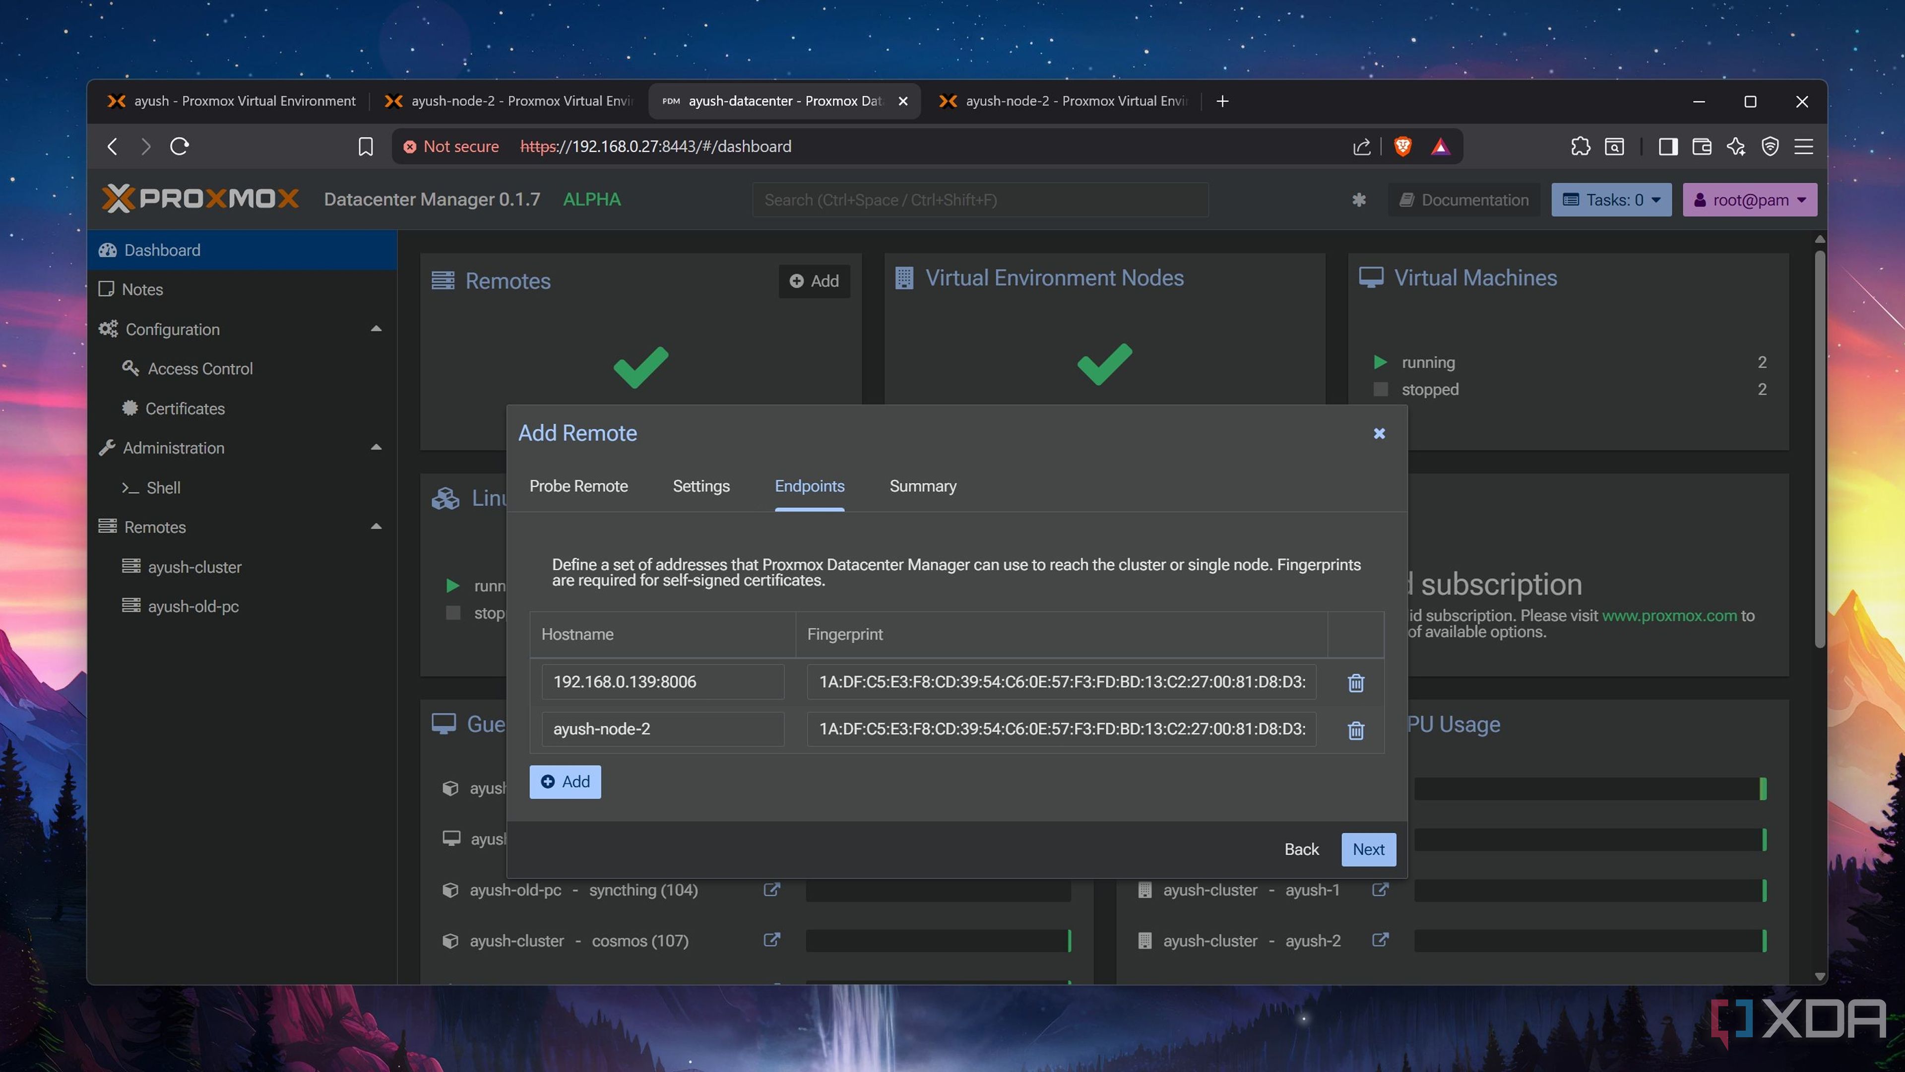Bookmark this page
1905x1072 pixels.
click(x=365, y=146)
